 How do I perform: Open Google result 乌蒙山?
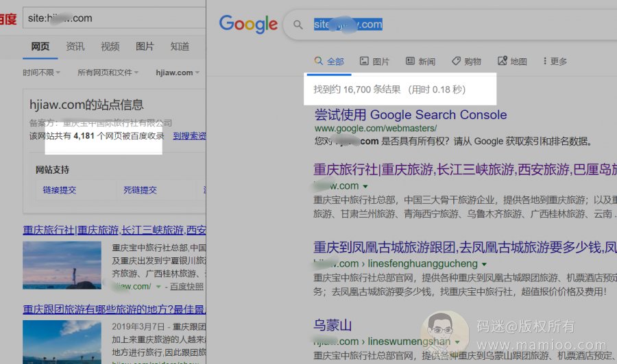coord(332,325)
